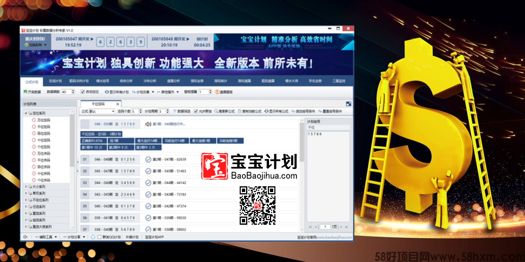525x262 pixels.
Task: Expand the 不定位系列 tree node
Action: point(25,200)
